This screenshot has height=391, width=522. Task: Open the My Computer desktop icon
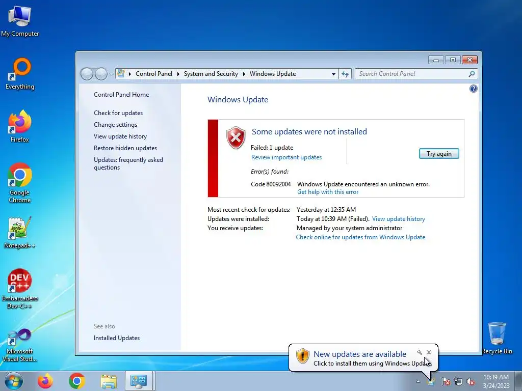click(20, 21)
